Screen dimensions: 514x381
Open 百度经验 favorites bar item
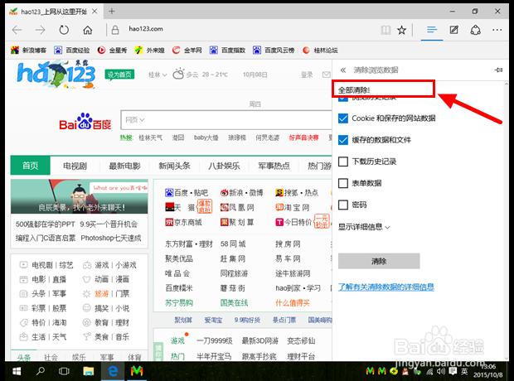[x=72, y=51]
